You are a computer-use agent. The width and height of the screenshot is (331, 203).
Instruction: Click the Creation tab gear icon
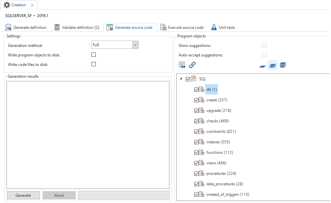click(7, 5)
